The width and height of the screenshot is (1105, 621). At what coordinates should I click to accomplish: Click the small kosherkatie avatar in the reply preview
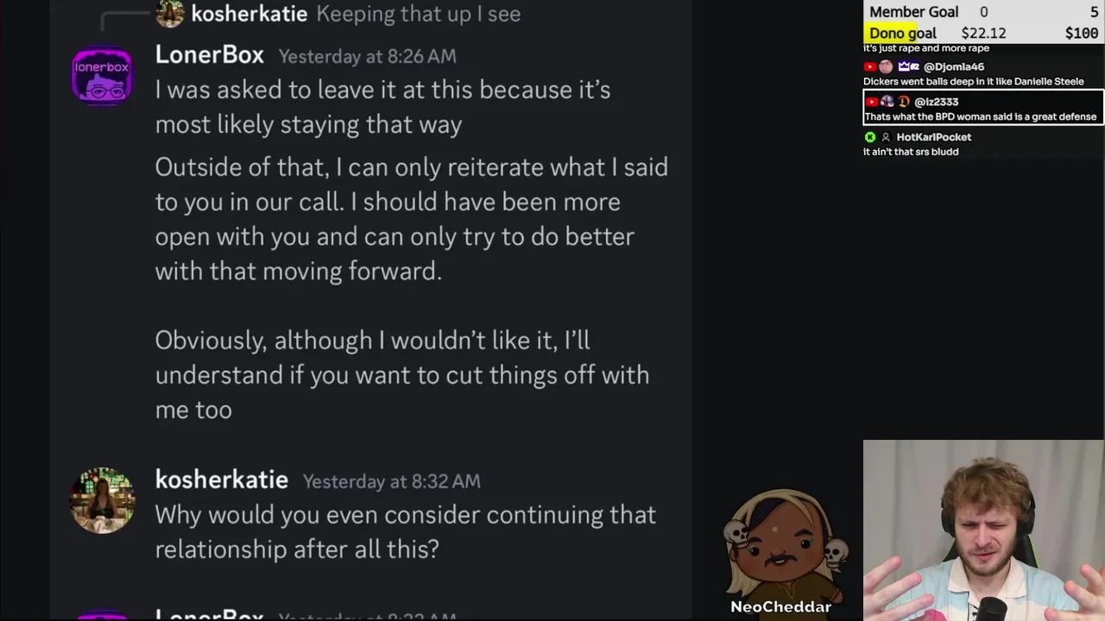170,13
